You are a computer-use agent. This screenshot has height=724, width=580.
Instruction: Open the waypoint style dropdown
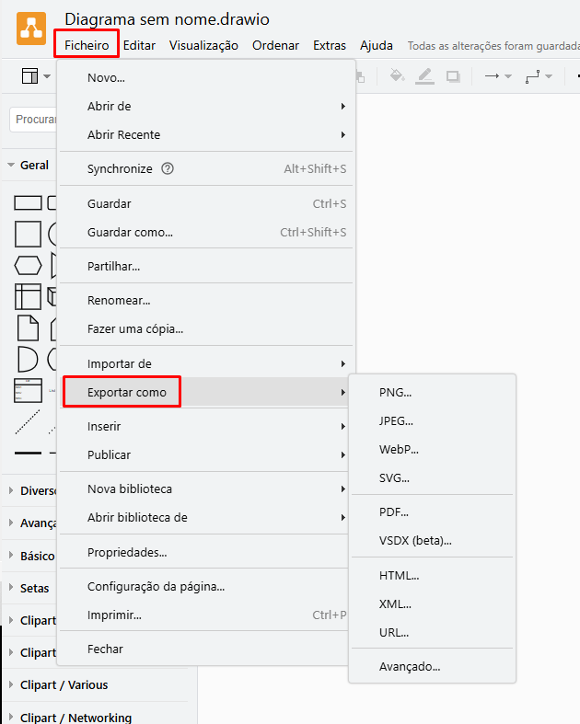click(538, 76)
